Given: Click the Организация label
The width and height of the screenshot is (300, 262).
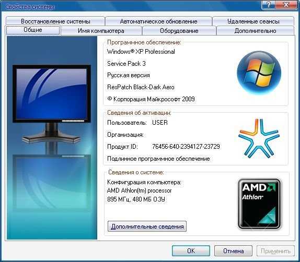Looking at the screenshot, I should pos(125,135).
